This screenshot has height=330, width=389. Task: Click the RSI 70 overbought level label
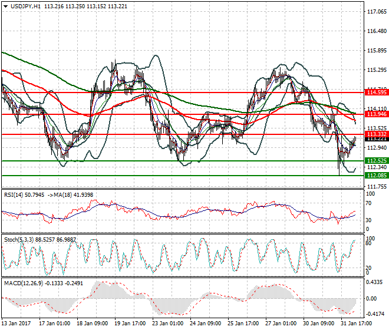tap(368, 203)
